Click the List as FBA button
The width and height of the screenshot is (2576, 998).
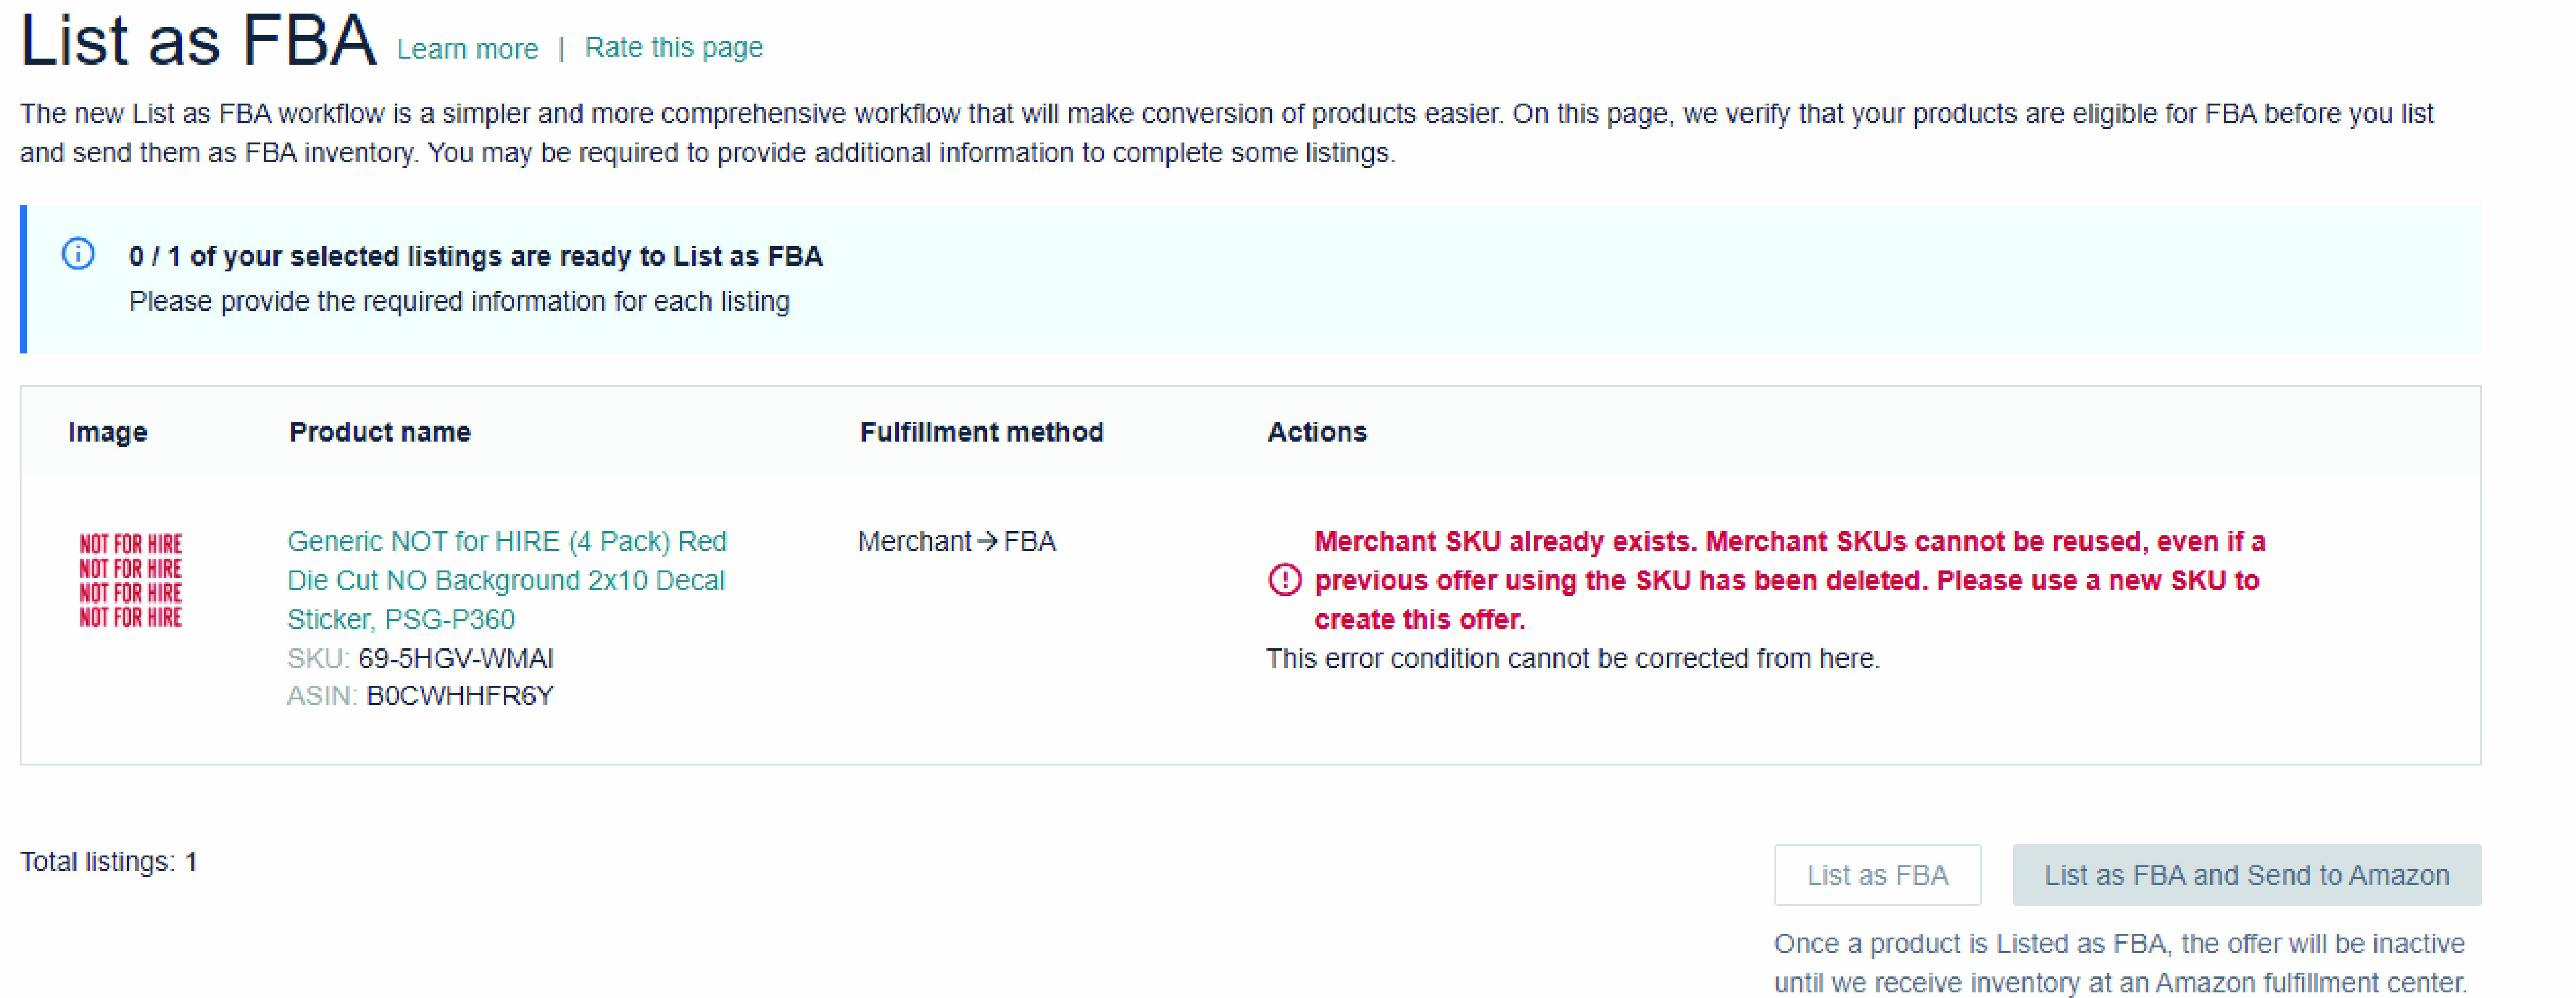tap(1877, 874)
